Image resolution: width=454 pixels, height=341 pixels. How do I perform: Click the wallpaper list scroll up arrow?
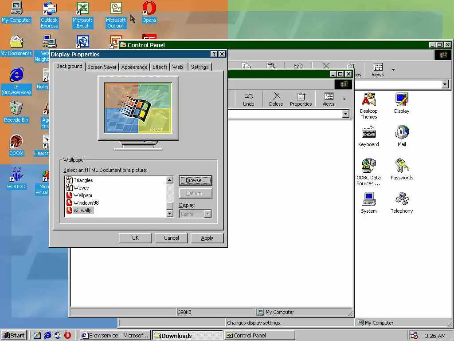tap(170, 180)
